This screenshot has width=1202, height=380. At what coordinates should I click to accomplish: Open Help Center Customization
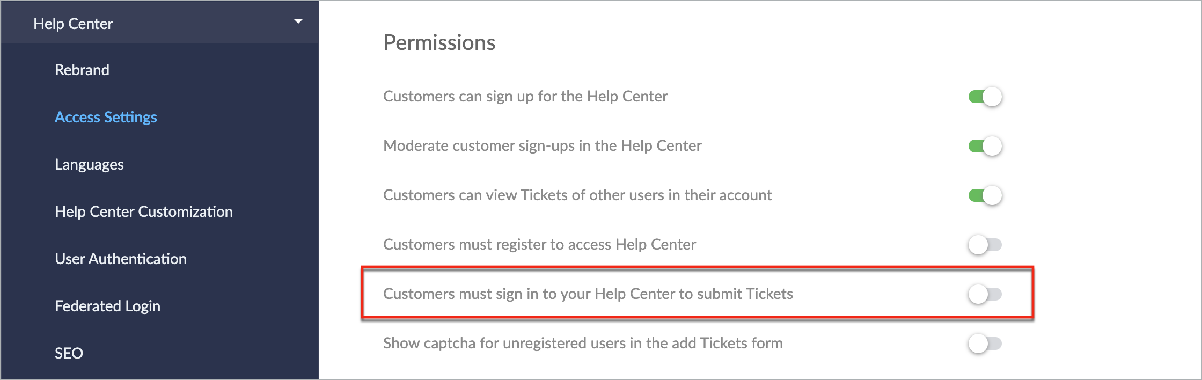point(144,211)
